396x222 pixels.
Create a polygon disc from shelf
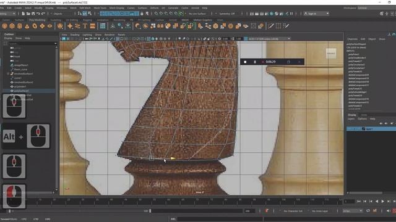tap(49, 26)
